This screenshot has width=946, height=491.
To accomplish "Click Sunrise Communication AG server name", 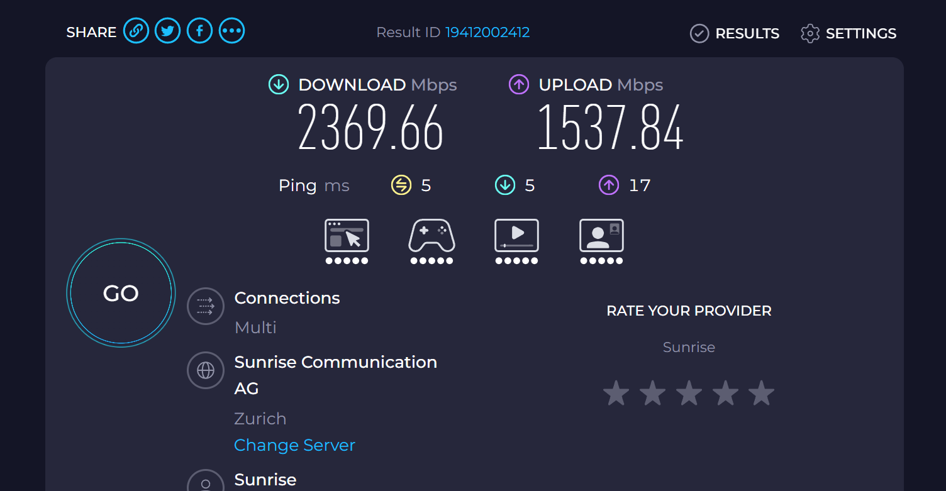I will (x=336, y=375).
